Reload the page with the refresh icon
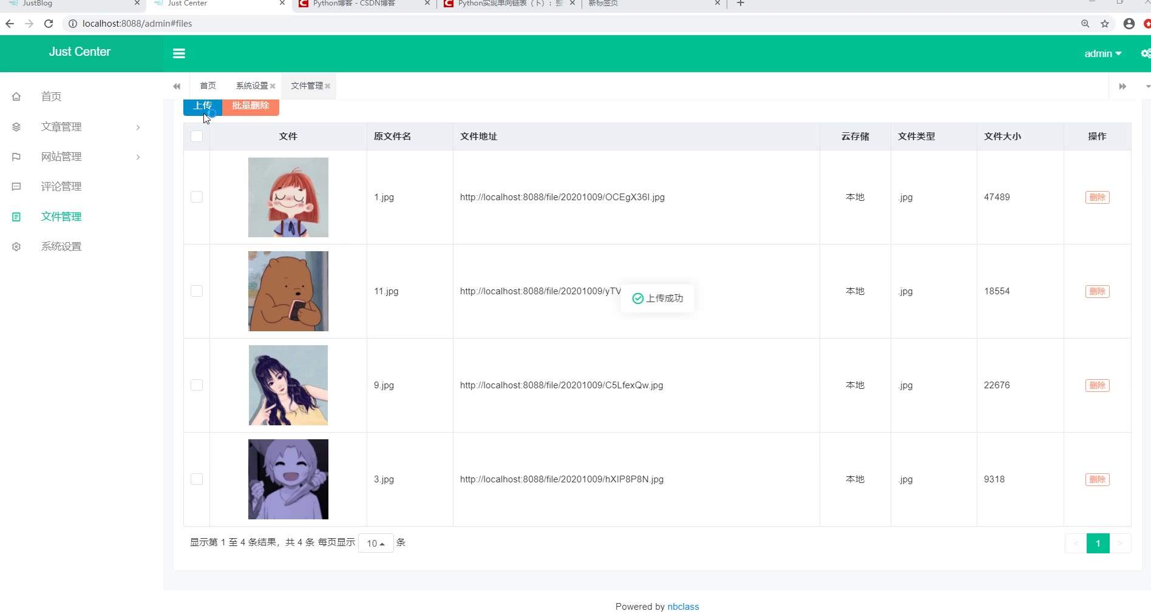This screenshot has width=1151, height=614. [49, 24]
